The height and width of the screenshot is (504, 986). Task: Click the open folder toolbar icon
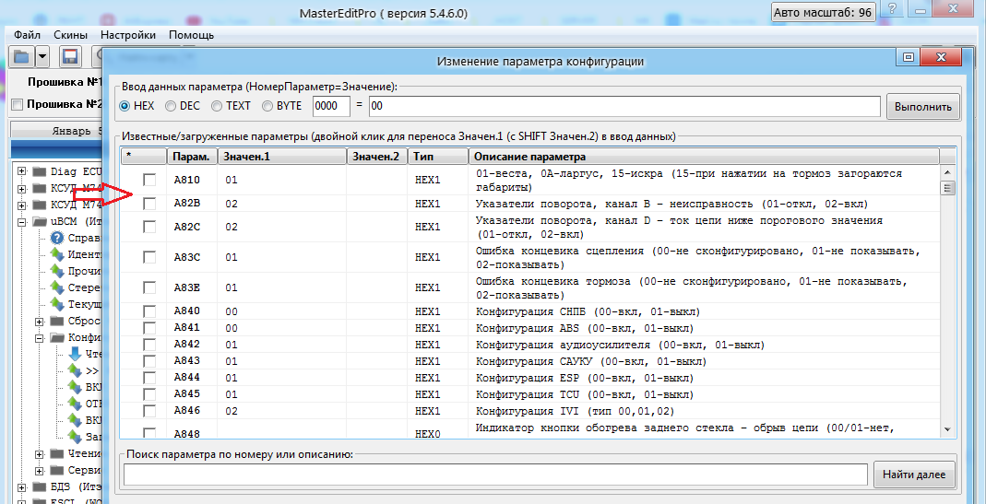(21, 56)
